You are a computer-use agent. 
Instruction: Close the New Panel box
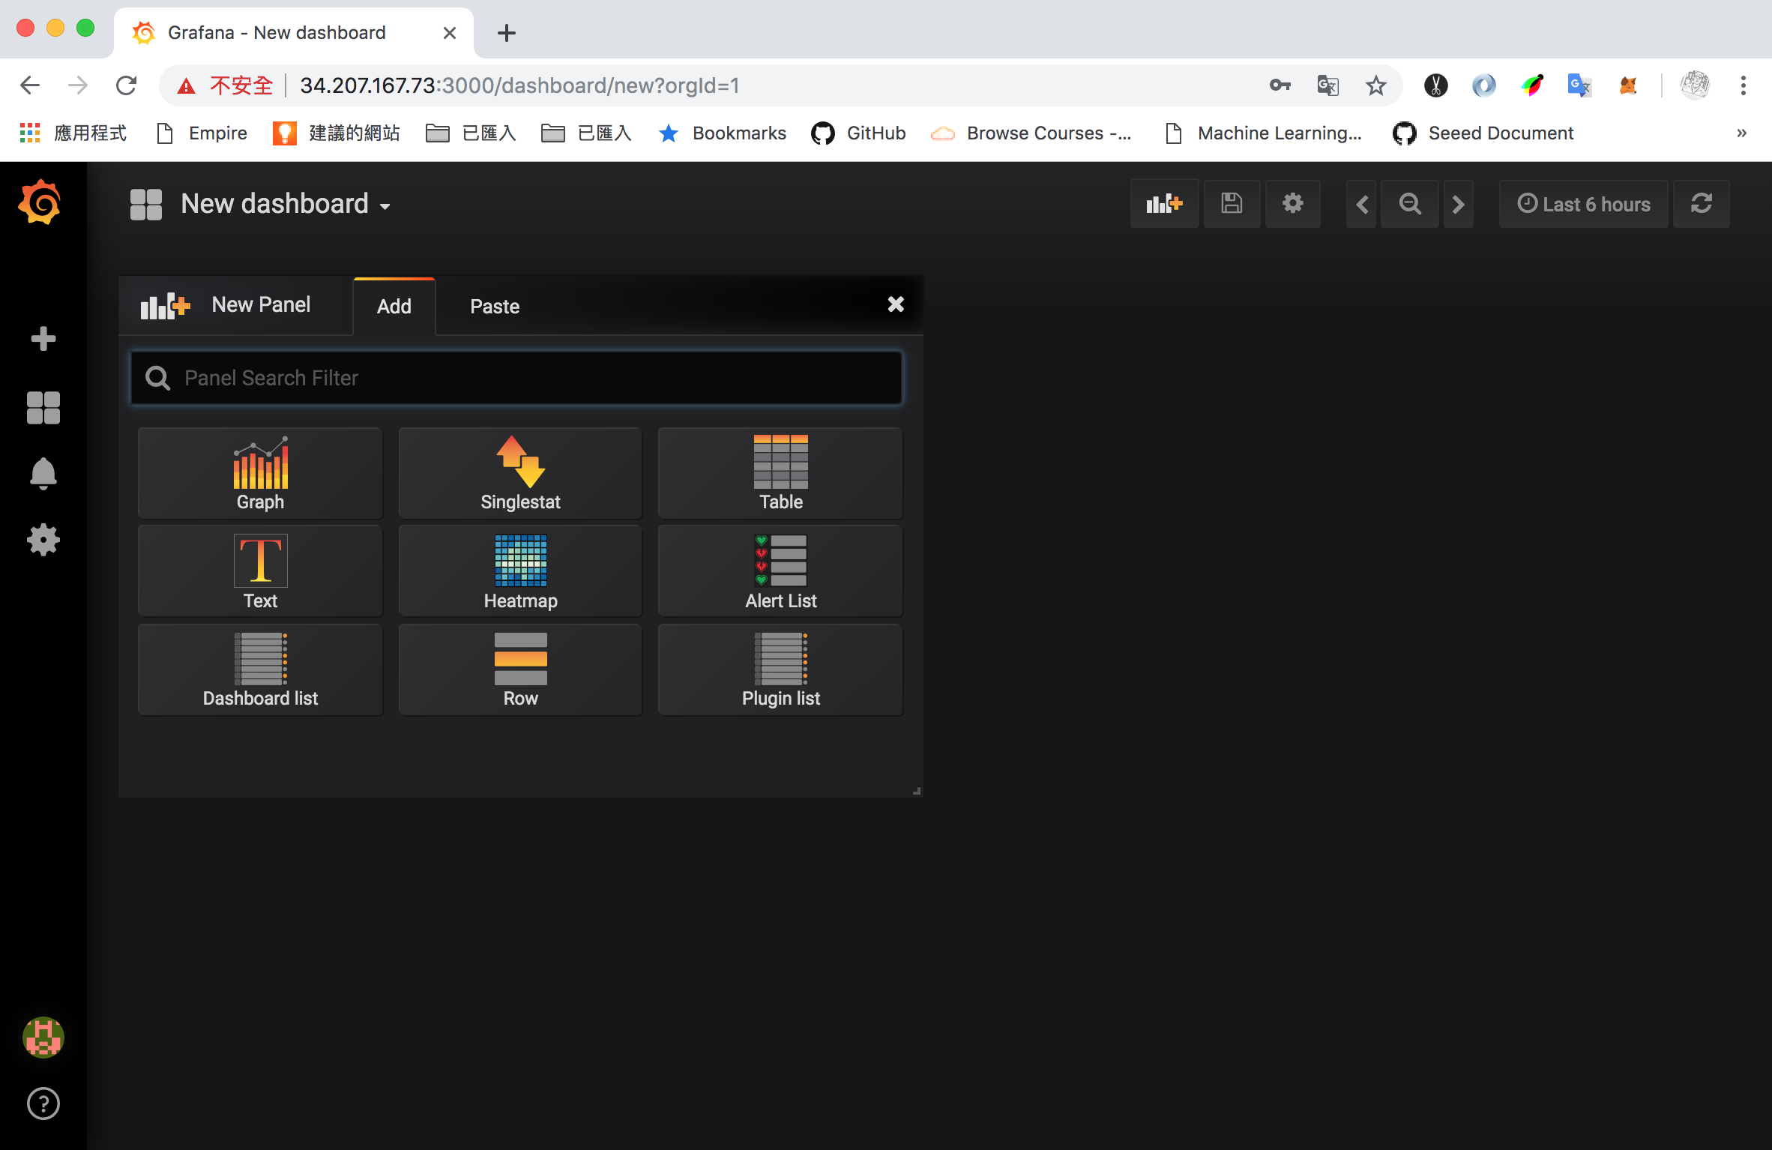point(896,304)
